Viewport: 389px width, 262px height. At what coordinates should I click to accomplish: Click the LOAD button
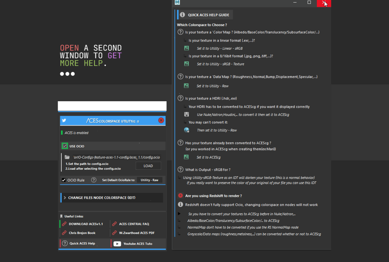(148, 166)
